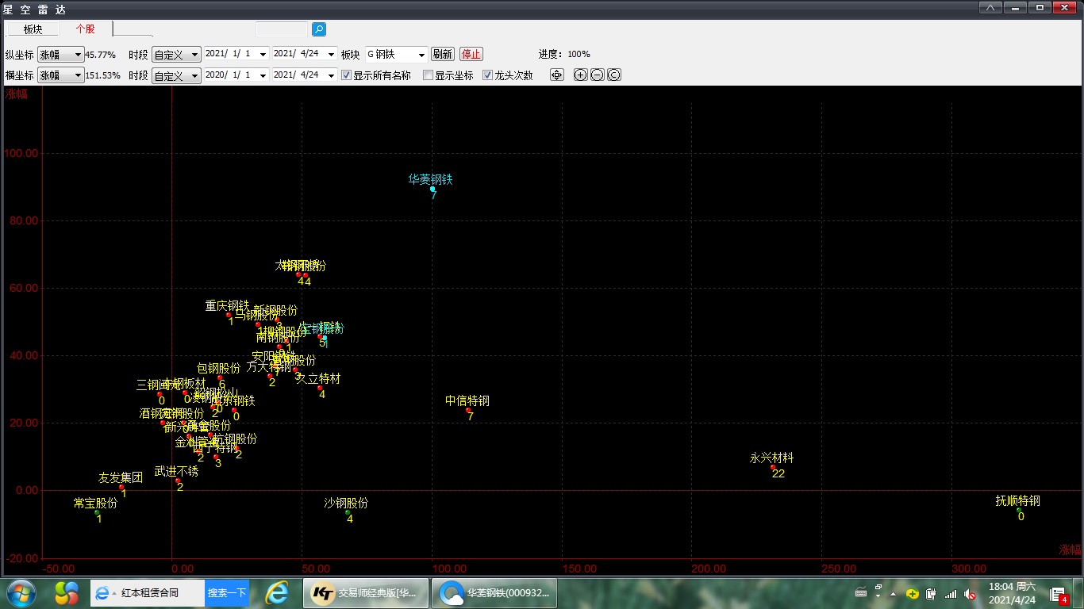Switch to the 板块 tab
1084x609 pixels.
coord(33,29)
